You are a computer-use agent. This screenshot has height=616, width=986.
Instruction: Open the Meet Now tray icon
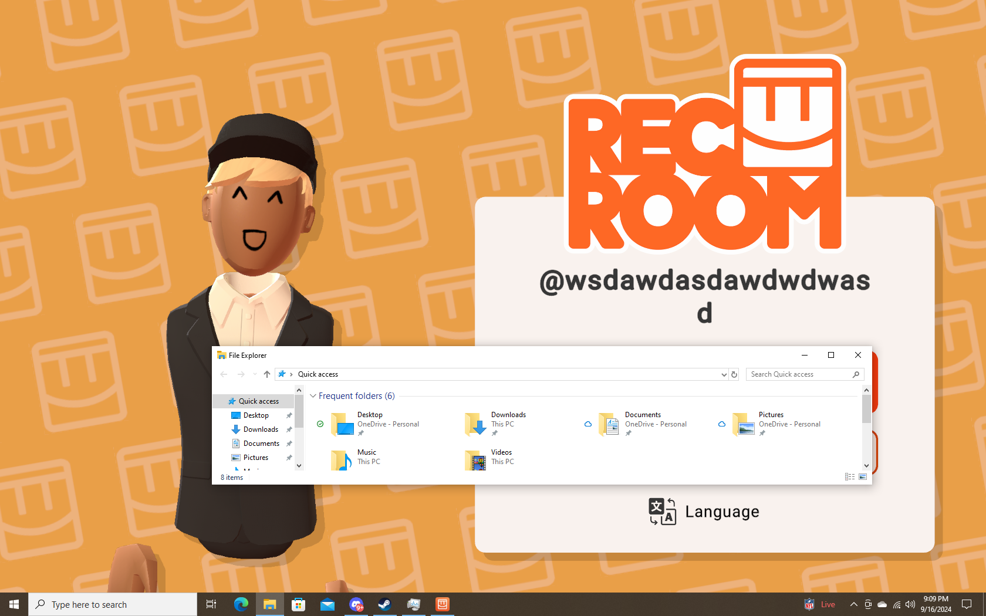point(868,604)
